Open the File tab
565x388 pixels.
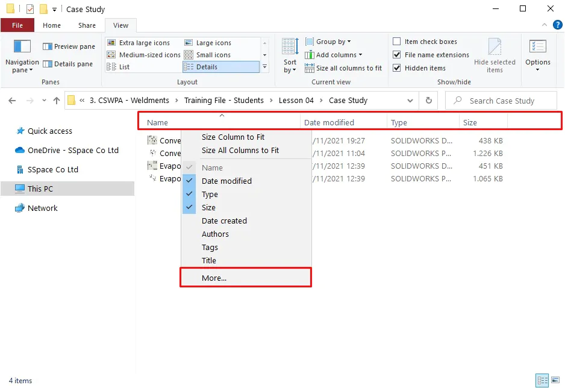coord(17,25)
